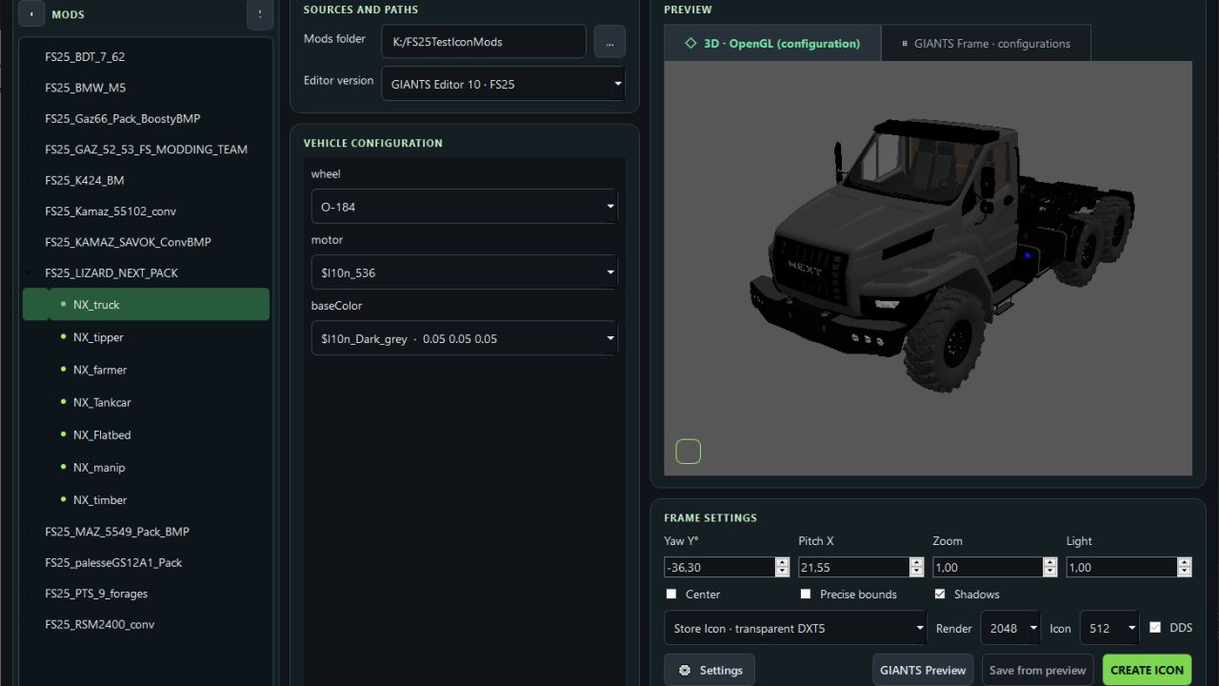Open Settings with the gear button
Screen dimensions: 1219x686
point(709,670)
